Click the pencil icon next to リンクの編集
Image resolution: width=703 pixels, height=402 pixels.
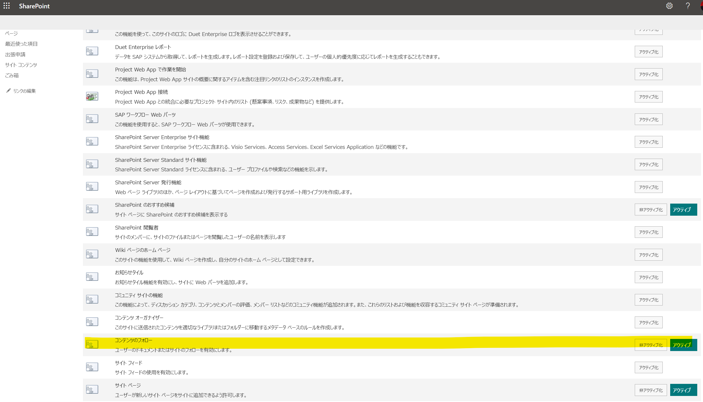click(x=8, y=91)
